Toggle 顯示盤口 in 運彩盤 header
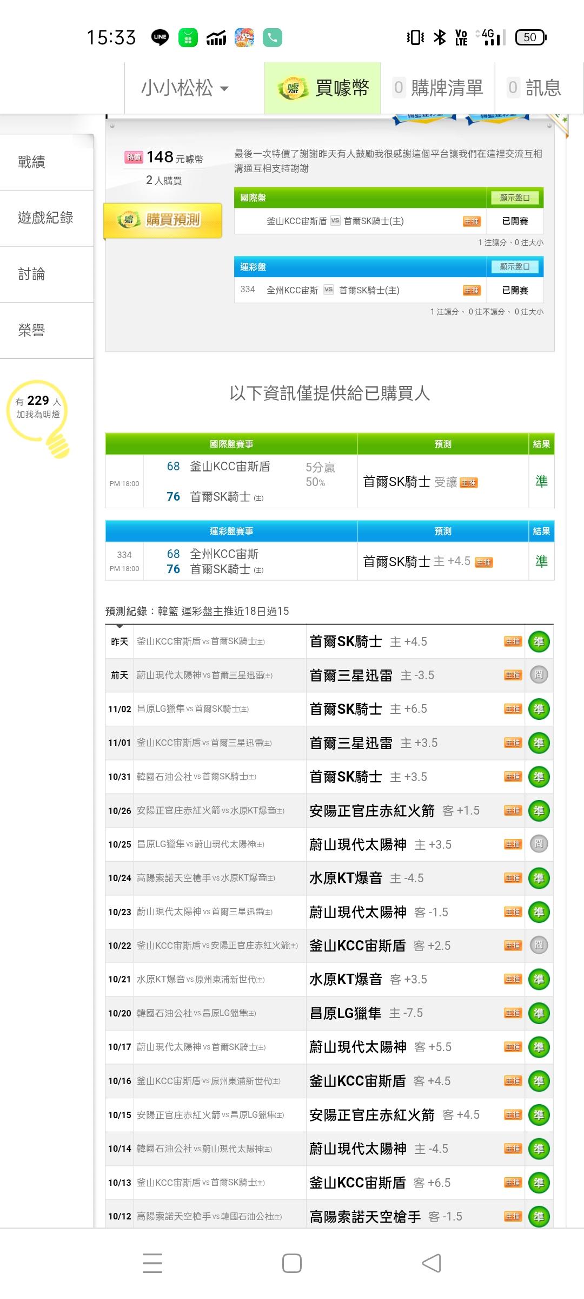The image size is (584, 1299). pos(514,266)
